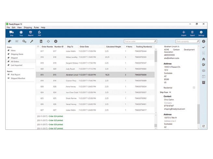Click the wrench tool icon
Viewport: 213px width, 159px height.
click(32, 41)
